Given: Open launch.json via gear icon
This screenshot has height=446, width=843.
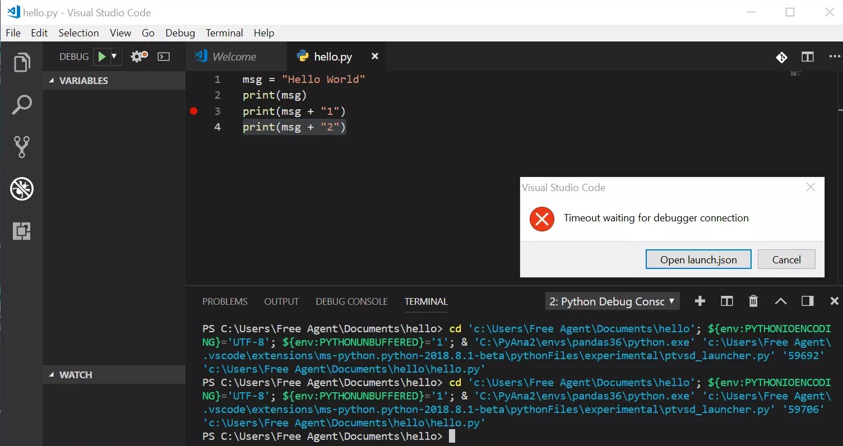Looking at the screenshot, I should tap(138, 57).
